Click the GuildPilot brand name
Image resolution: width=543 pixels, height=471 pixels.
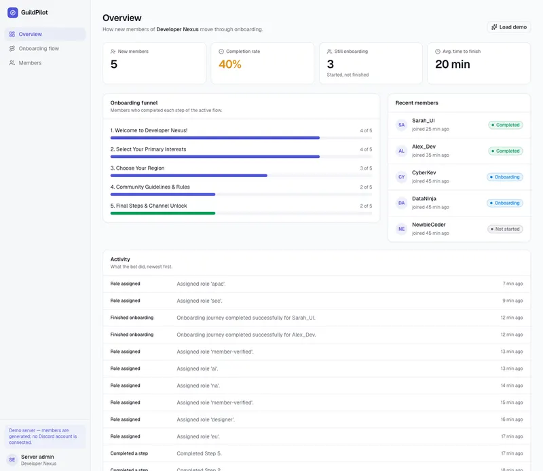(35, 12)
